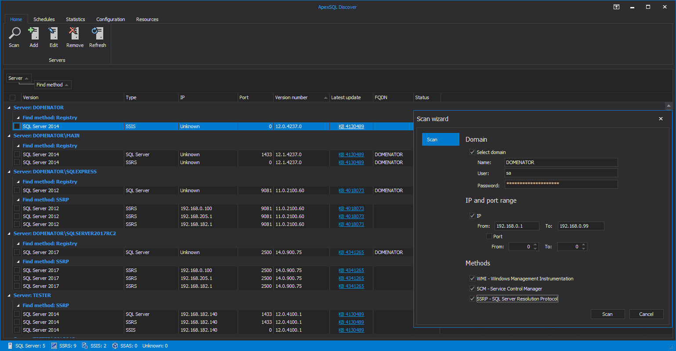Viewport: 676px width, 351px height.
Task: Open the Home ribbon tab
Action: 16,19
